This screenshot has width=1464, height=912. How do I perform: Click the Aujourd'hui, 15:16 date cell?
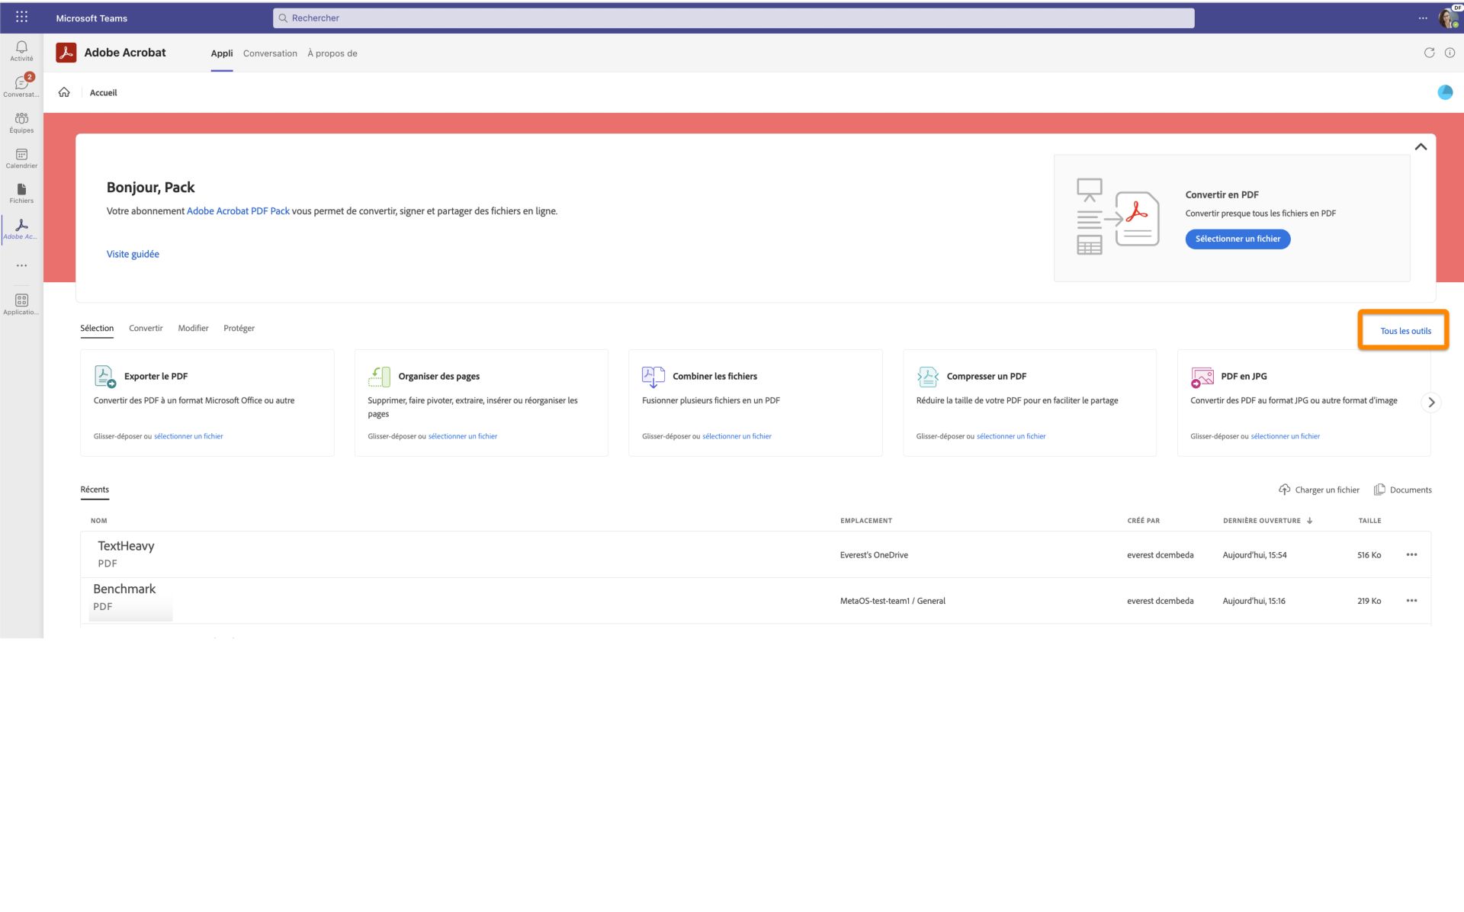point(1254,601)
